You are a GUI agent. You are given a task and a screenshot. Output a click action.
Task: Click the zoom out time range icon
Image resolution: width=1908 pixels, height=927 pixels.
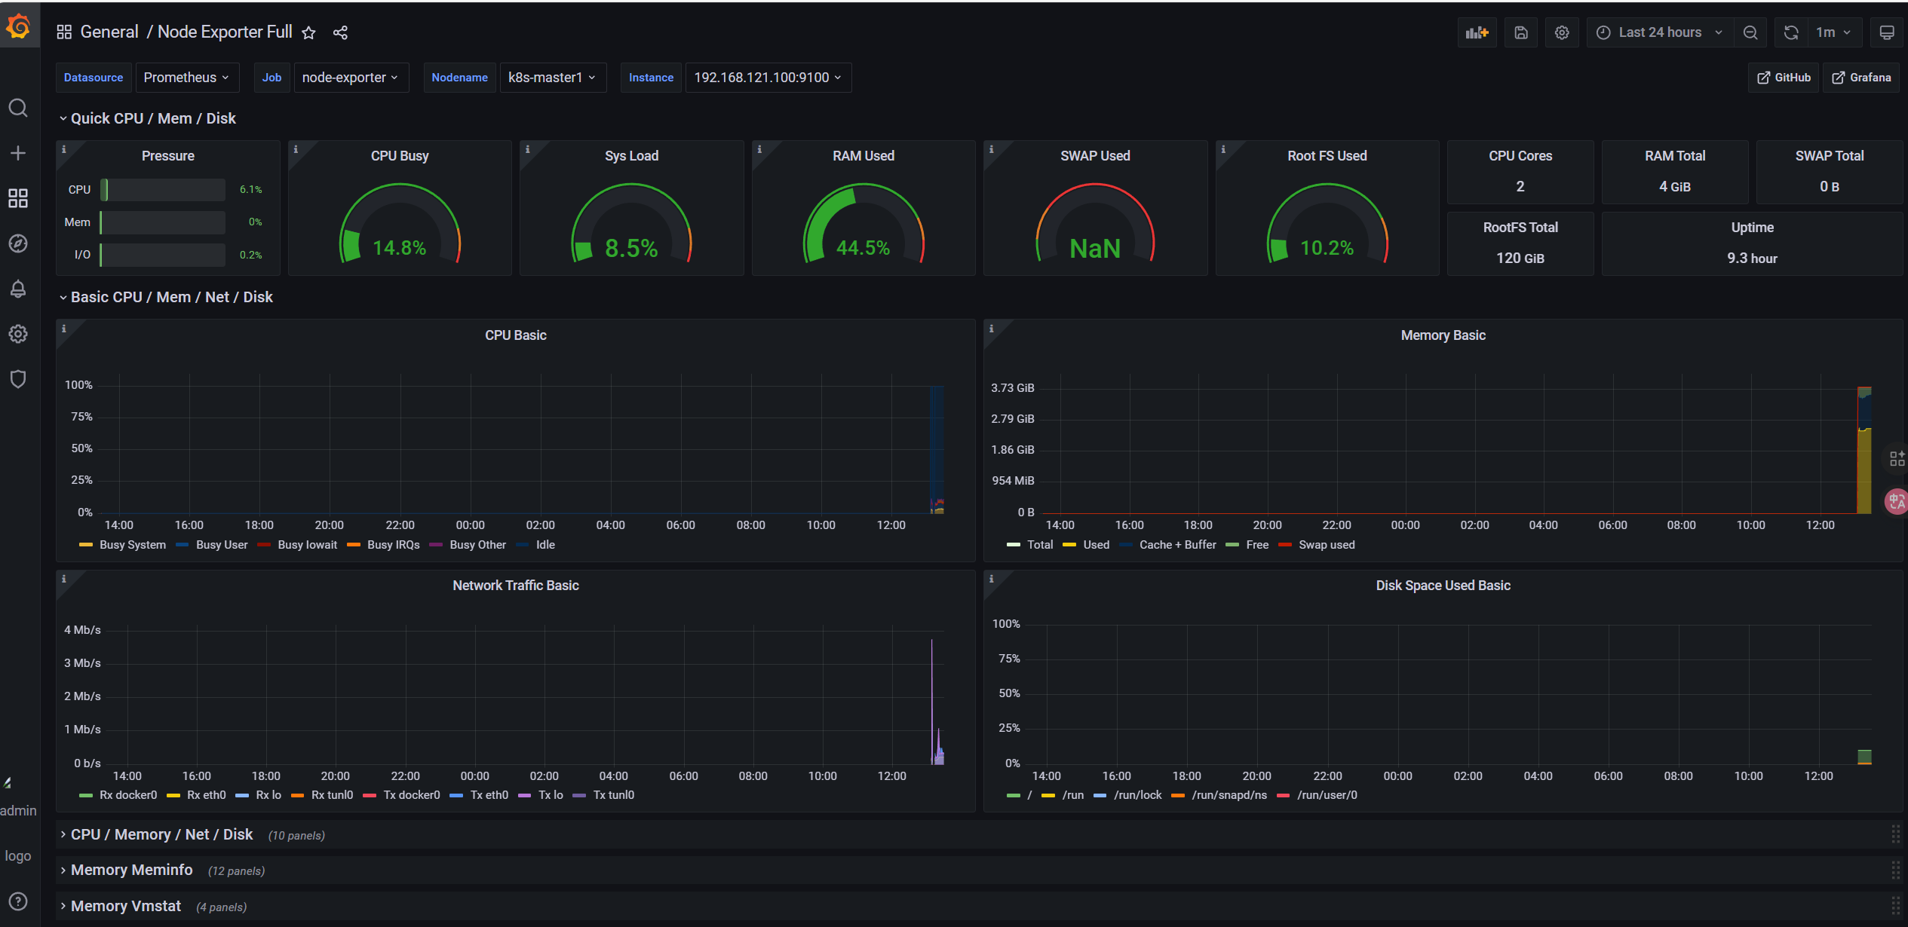(x=1750, y=32)
